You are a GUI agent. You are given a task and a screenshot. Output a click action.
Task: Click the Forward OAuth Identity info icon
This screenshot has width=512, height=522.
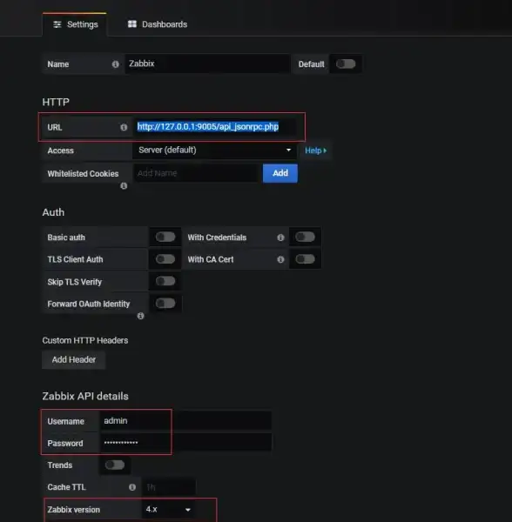(x=140, y=316)
